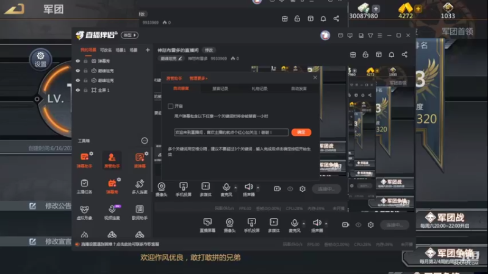The width and height of the screenshot is (488, 274).
Task: Expand speaker options arrow in outer toolbar
Action: tap(326, 223)
